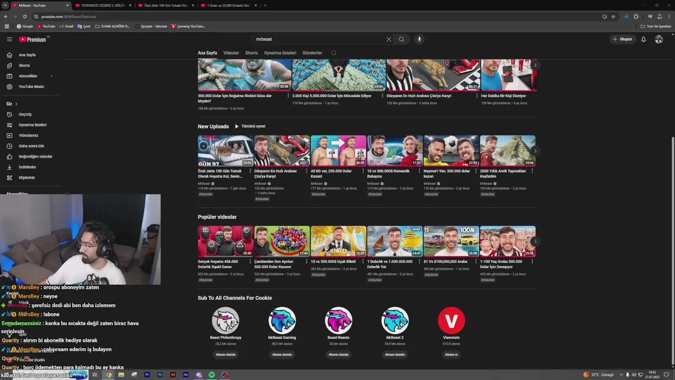Open Daha sonra izle in the sidebar
The width and height of the screenshot is (675, 380).
tap(31, 146)
